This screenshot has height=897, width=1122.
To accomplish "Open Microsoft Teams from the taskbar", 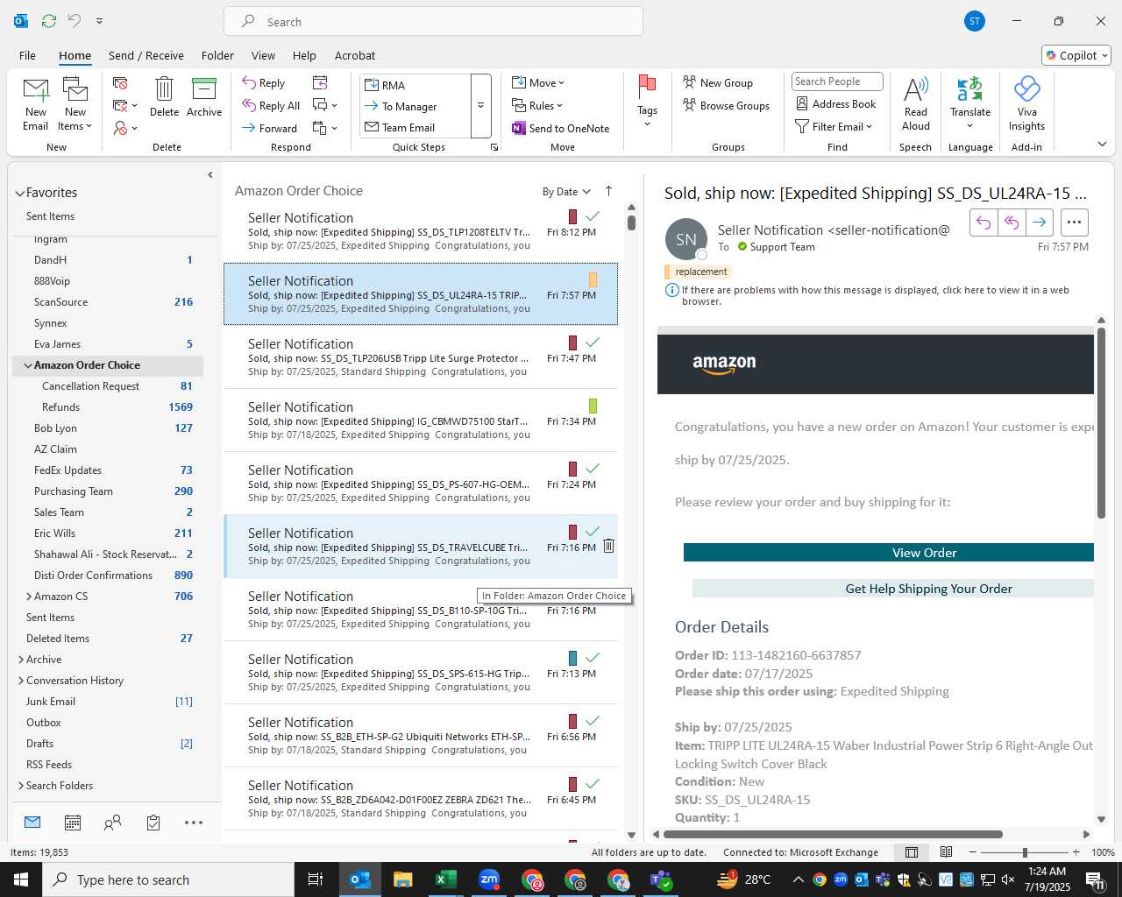I will click(x=661, y=879).
